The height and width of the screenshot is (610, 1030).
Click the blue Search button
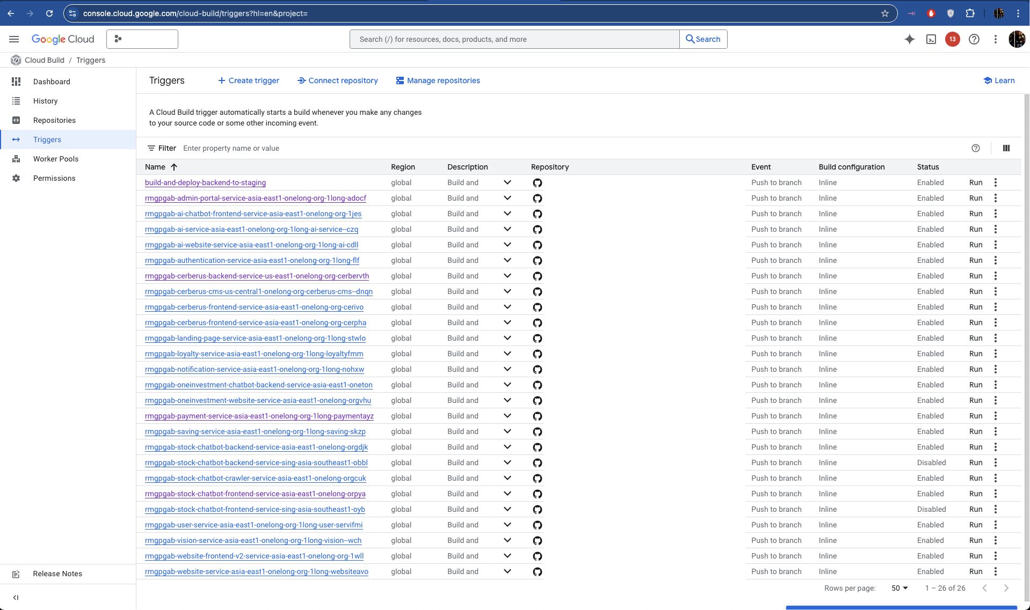703,39
